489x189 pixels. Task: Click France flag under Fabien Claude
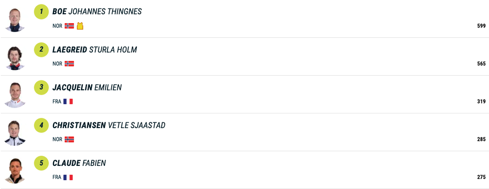click(68, 177)
